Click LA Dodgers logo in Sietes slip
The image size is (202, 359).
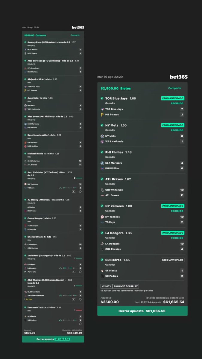tap(102, 244)
